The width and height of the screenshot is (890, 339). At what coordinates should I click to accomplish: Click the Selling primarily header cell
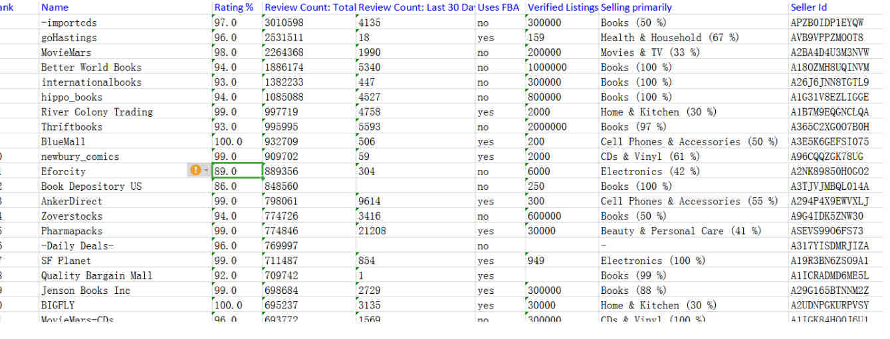coord(636,7)
